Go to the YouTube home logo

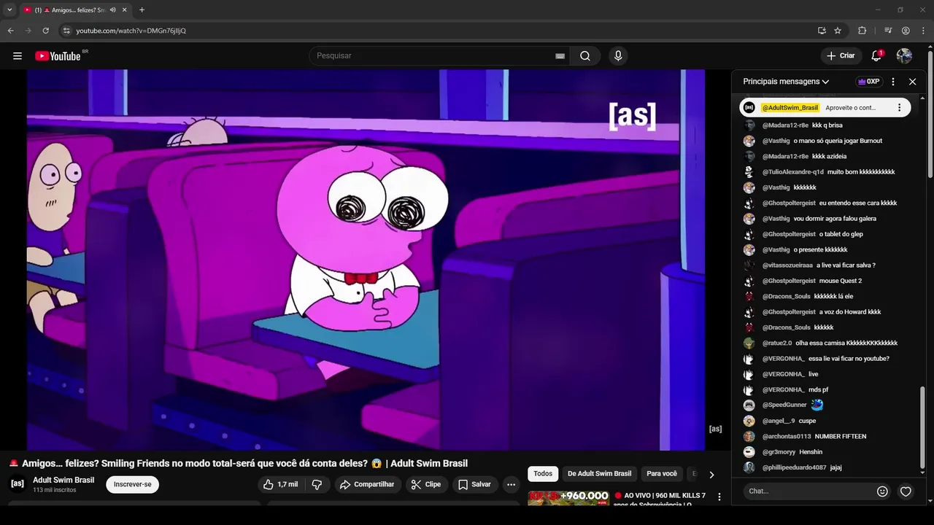pos(58,56)
